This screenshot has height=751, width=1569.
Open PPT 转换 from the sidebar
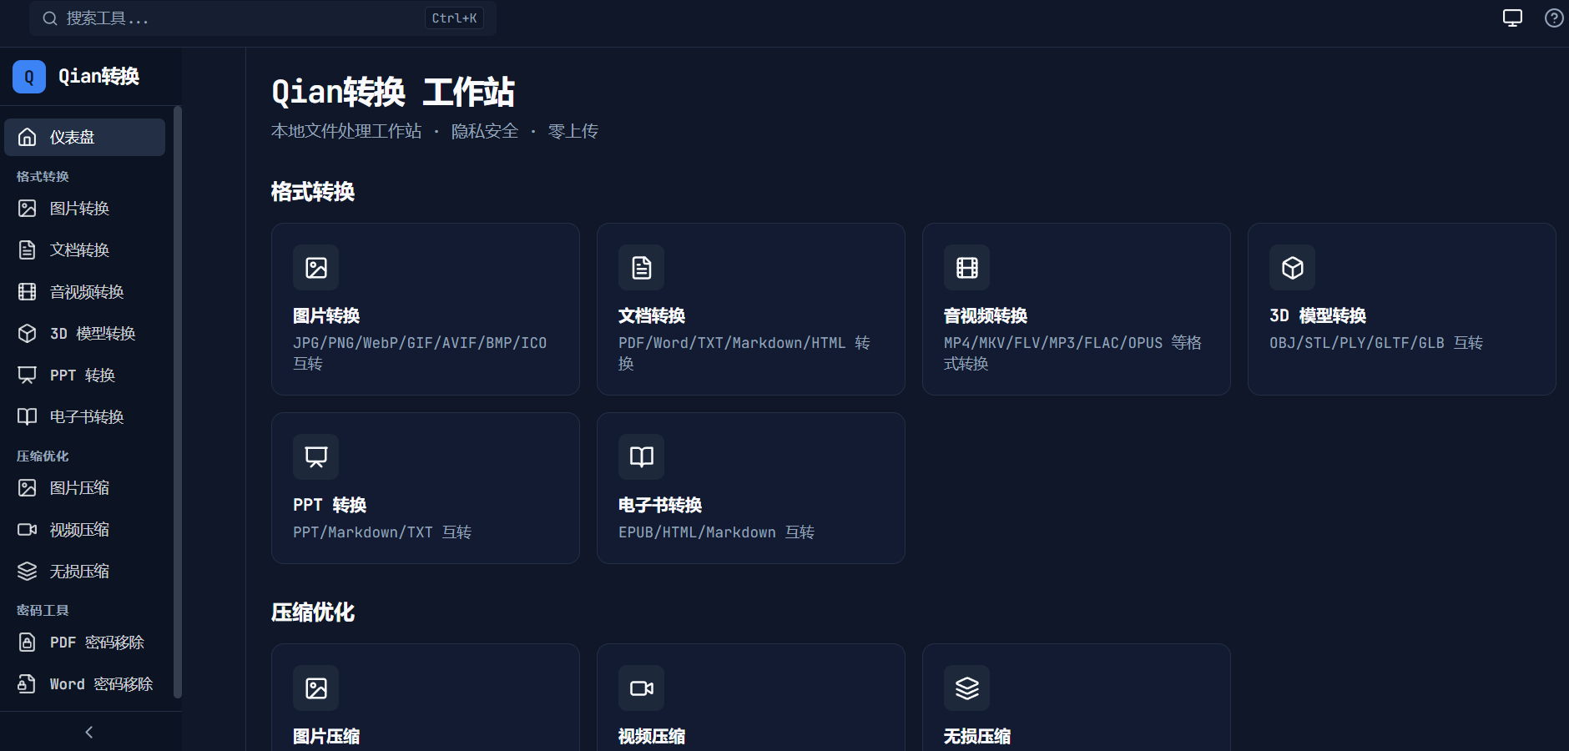85,375
